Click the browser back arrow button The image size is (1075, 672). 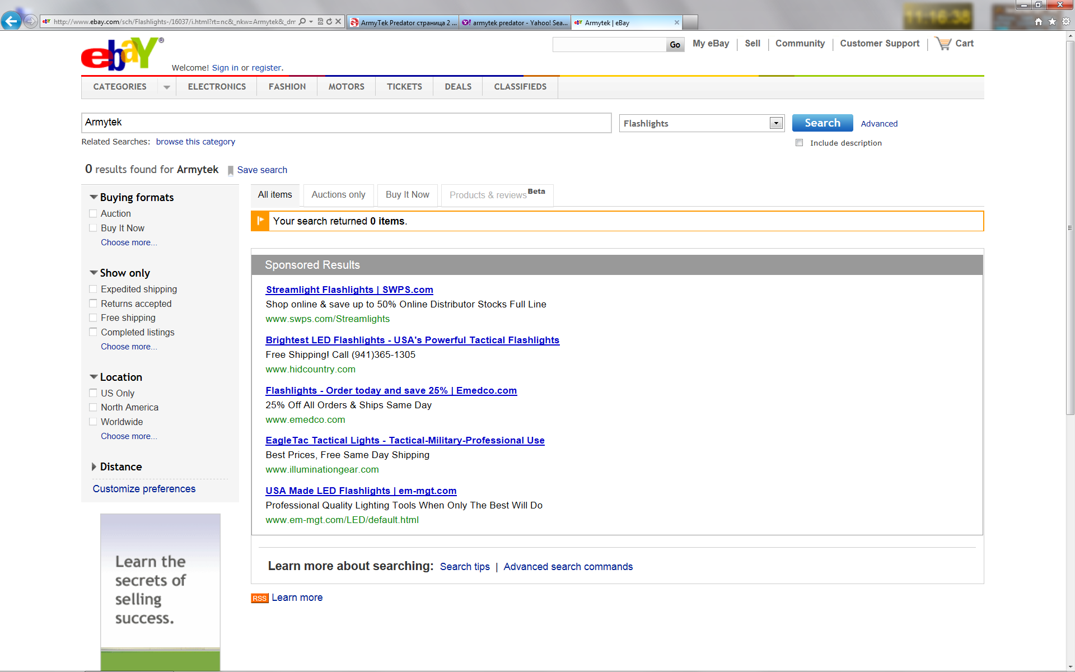[11, 21]
